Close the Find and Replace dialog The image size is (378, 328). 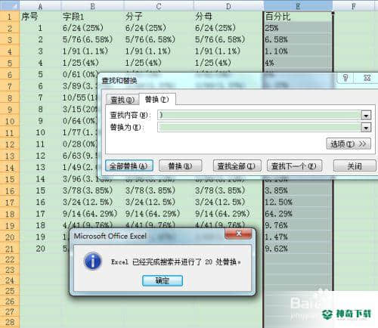[x=367, y=78]
